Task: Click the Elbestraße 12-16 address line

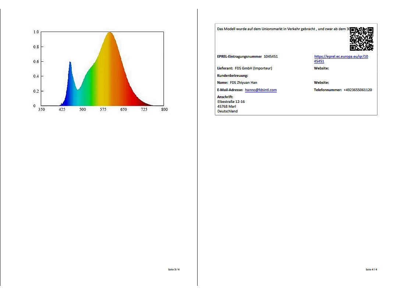Action: (x=231, y=102)
